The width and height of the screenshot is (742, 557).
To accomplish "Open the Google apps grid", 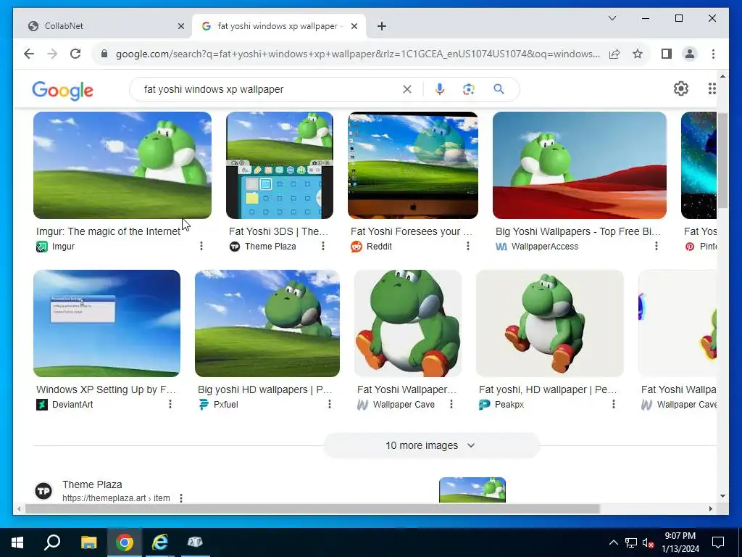I will [x=712, y=88].
